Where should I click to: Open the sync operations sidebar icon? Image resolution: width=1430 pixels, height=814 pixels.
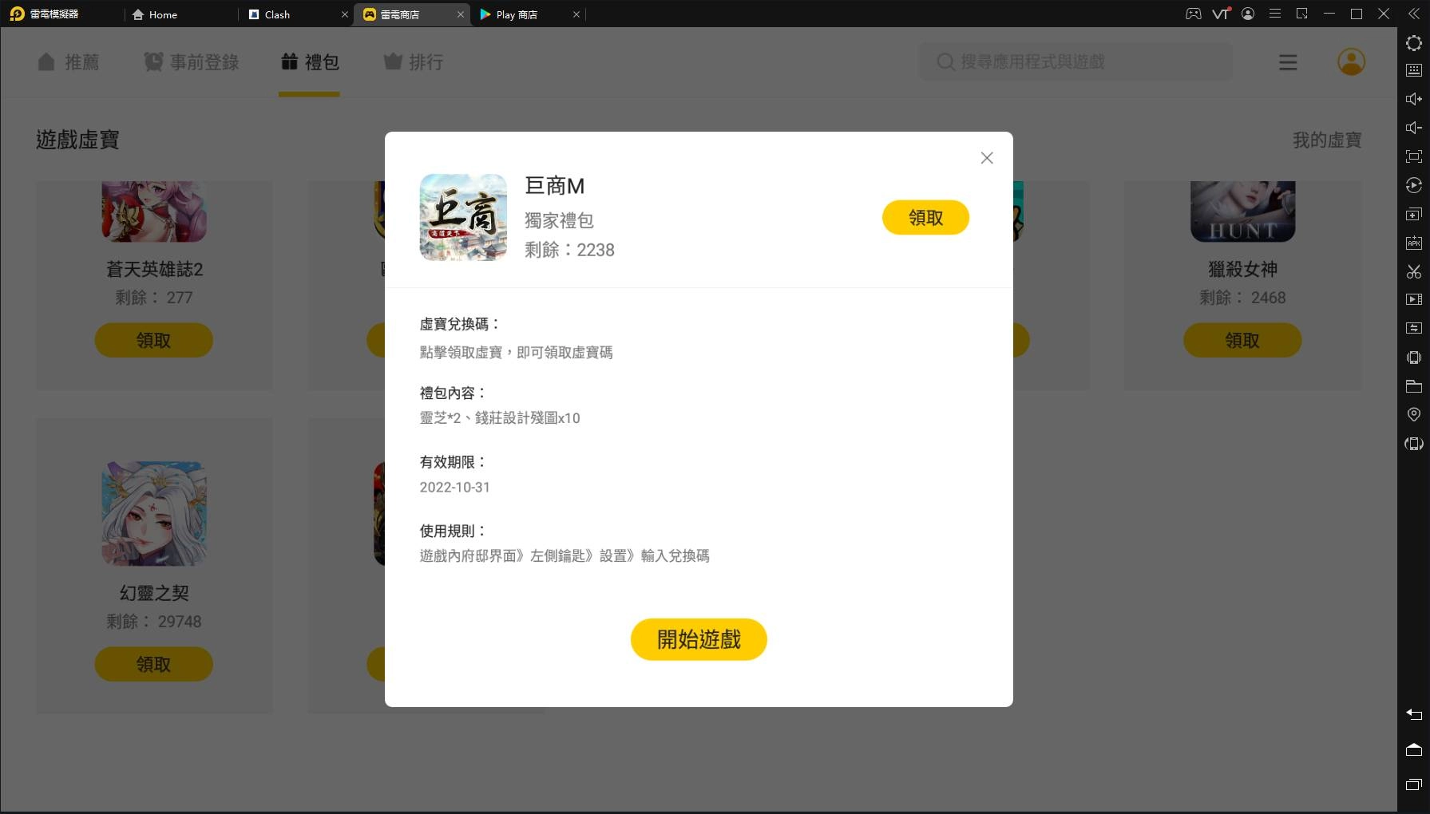tap(1413, 328)
